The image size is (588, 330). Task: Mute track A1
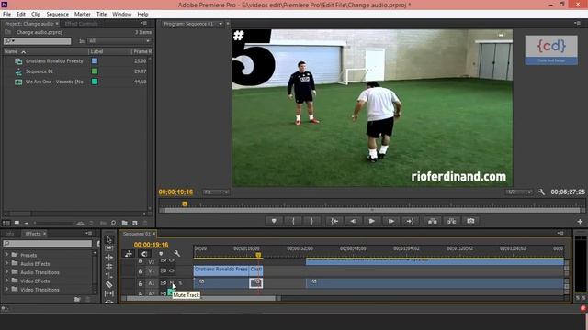[172, 283]
